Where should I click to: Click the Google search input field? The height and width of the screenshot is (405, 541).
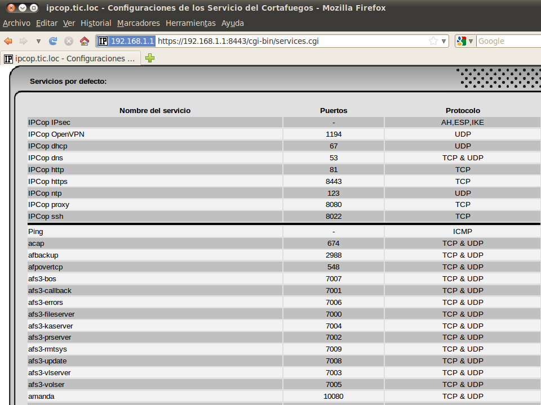click(507, 41)
